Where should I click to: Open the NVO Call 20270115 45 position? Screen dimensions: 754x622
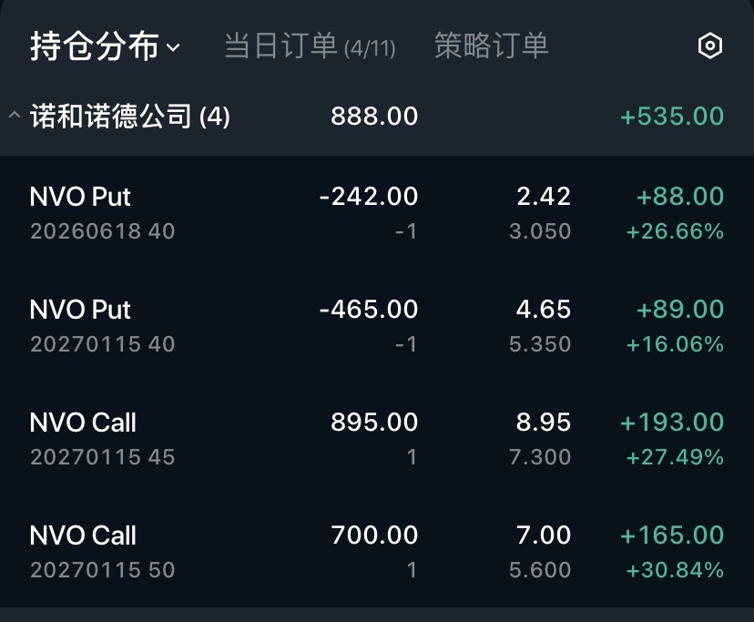point(102,438)
